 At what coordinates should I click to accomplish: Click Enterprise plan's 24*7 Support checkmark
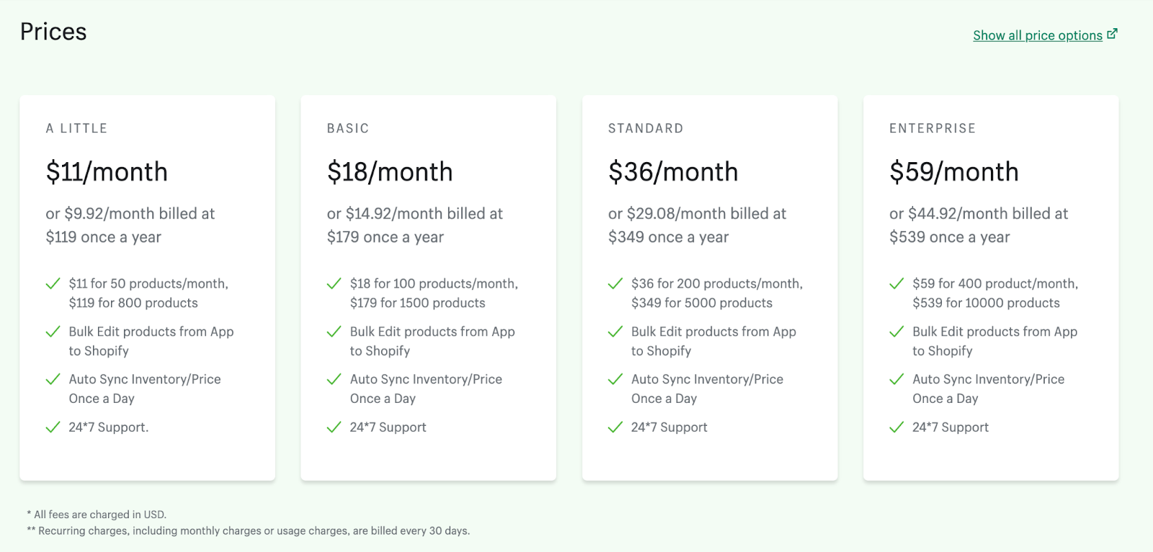click(896, 427)
